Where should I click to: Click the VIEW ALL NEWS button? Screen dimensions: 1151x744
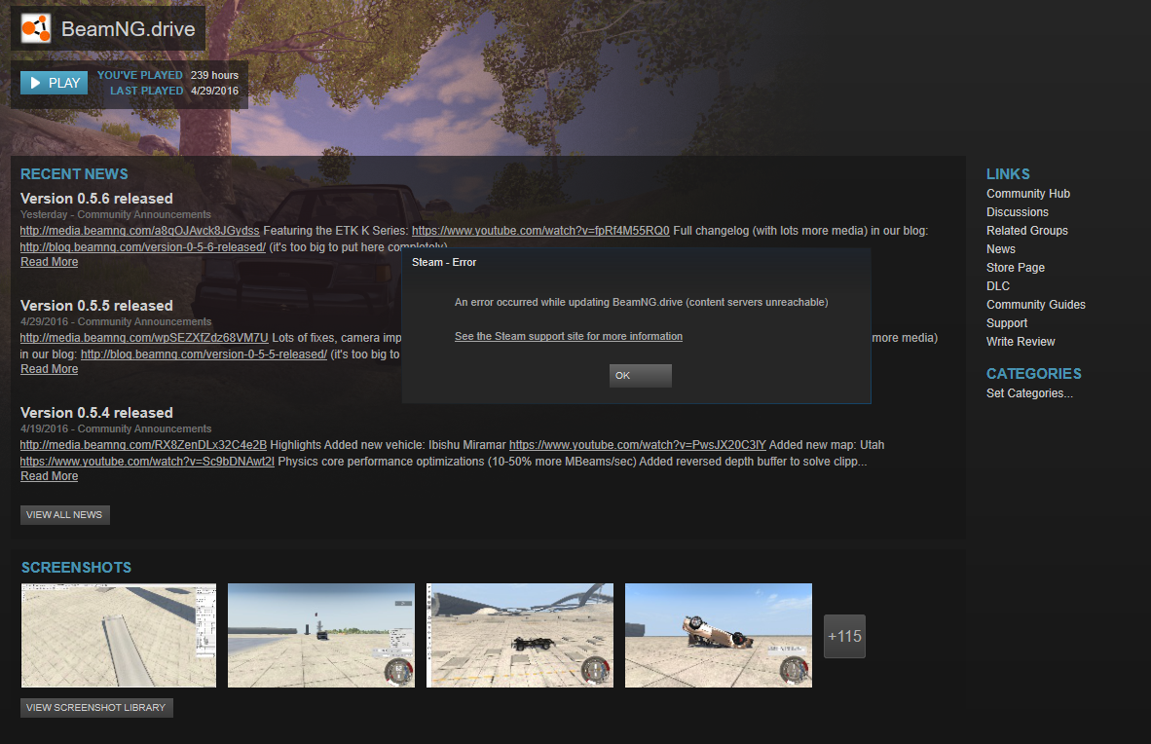pyautogui.click(x=64, y=515)
